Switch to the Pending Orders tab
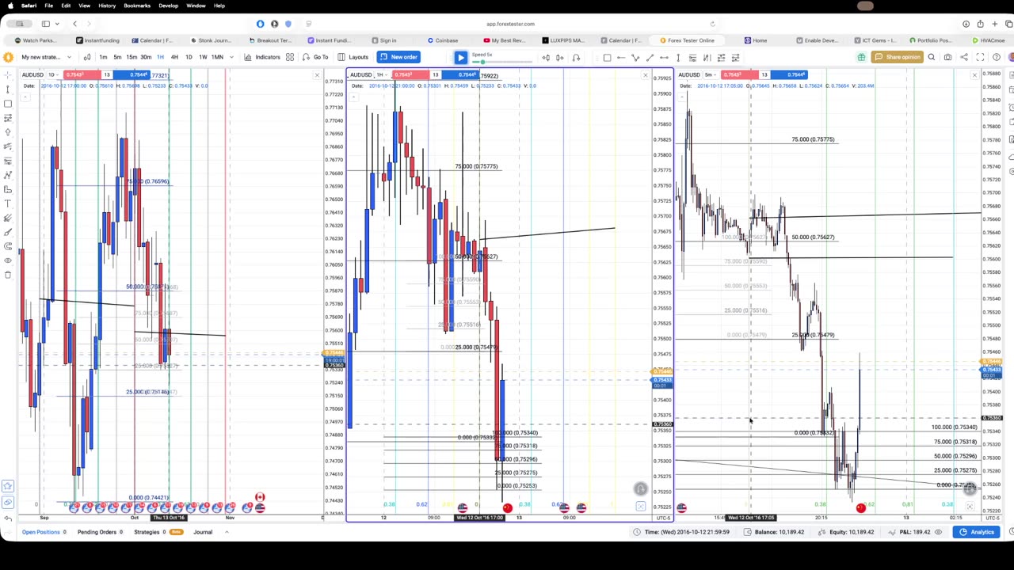The image size is (1014, 570). [100, 532]
